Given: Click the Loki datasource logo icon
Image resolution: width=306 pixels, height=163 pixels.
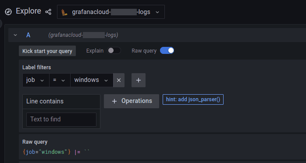Looking at the screenshot, I should [x=64, y=12].
